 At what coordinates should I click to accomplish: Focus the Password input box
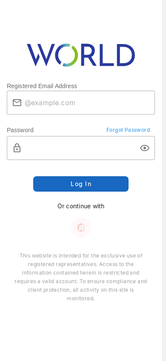coord(81,148)
